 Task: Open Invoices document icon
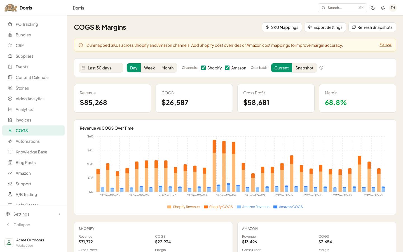tap(10, 120)
